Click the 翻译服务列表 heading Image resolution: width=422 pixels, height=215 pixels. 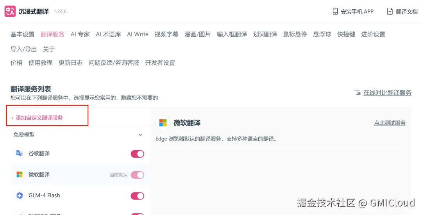click(31, 89)
